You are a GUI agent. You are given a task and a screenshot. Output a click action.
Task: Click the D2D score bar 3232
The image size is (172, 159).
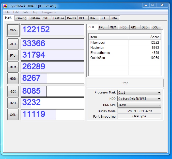pyautogui.click(x=53, y=103)
